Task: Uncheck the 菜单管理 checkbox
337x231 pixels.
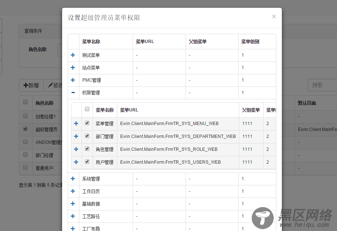Action: (x=87, y=123)
